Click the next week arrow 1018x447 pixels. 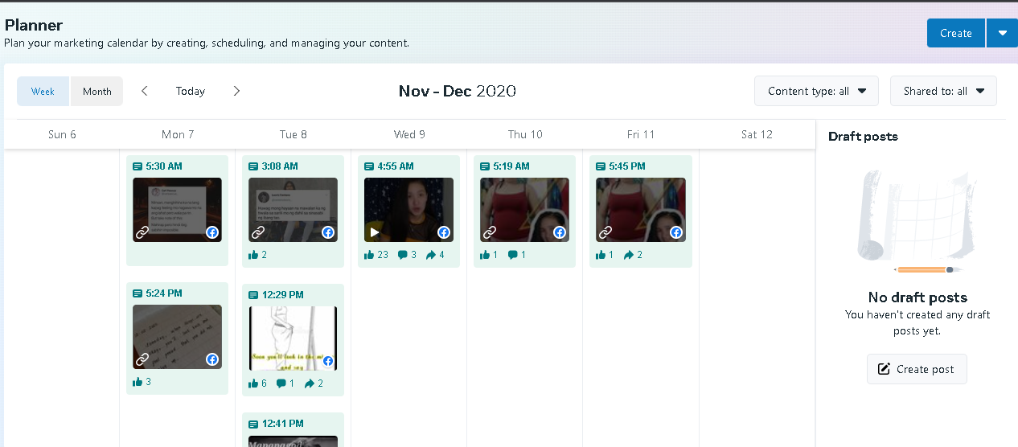236,91
